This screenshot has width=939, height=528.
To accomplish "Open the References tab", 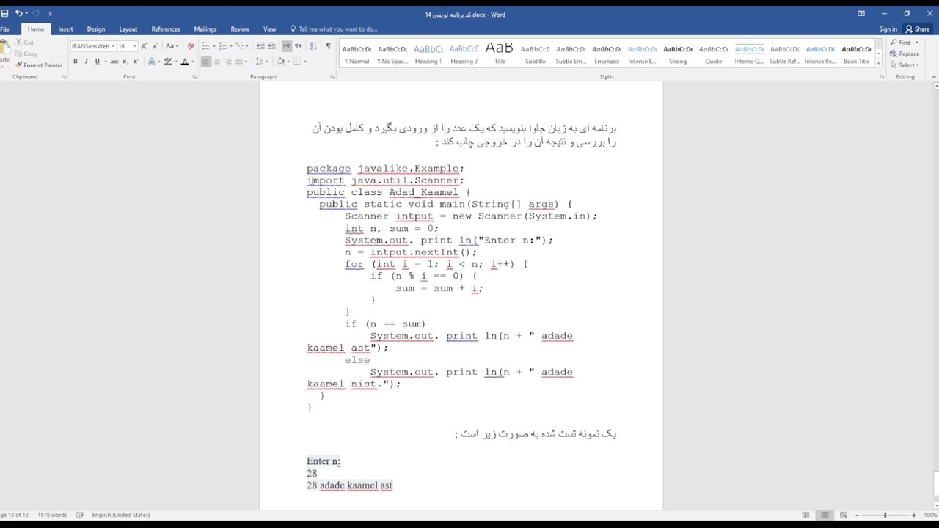I will [165, 29].
